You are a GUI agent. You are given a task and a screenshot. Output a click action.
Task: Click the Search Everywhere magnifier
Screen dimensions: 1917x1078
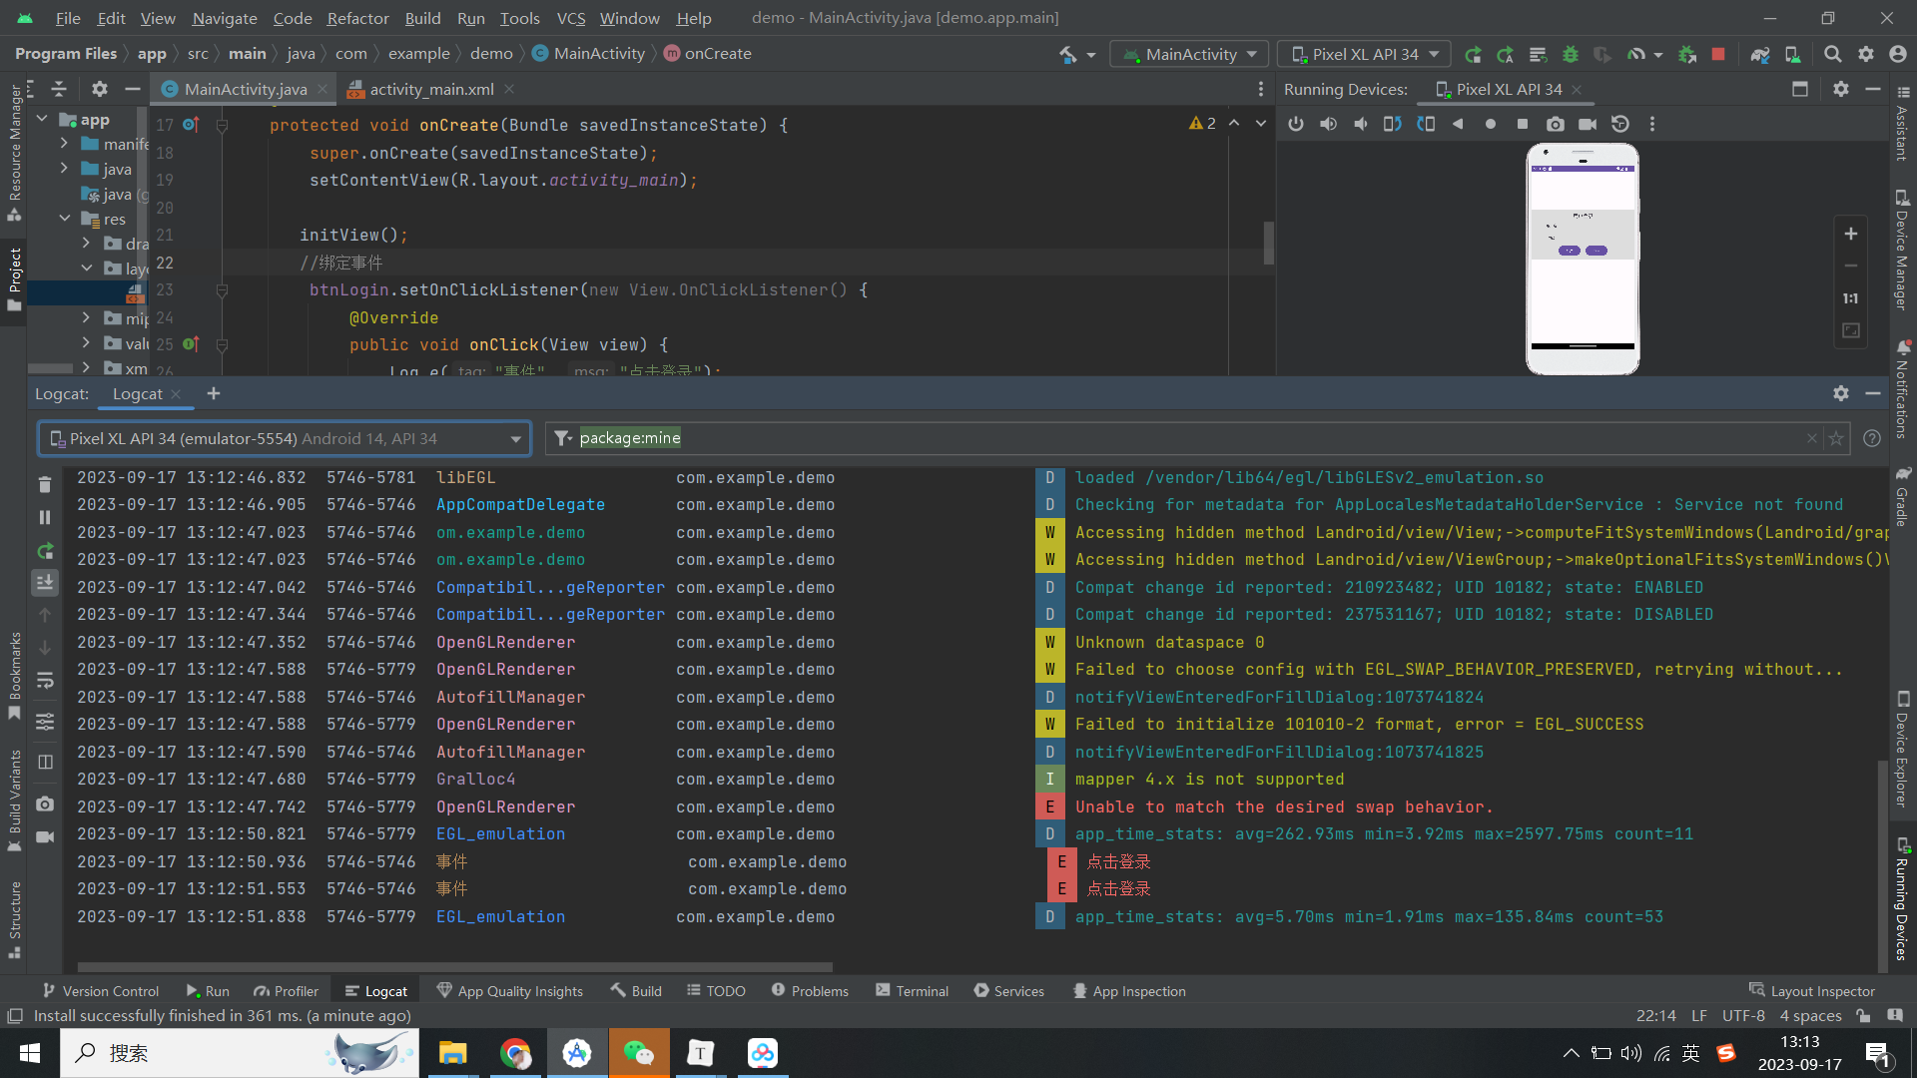click(1833, 54)
